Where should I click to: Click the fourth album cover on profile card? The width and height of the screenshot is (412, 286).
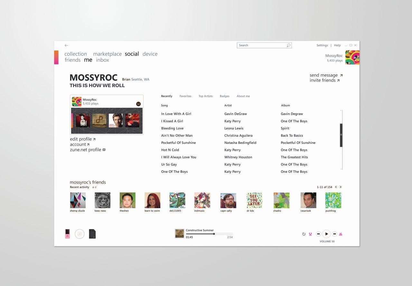tap(132, 121)
